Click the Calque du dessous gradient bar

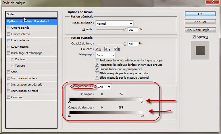[106, 113]
